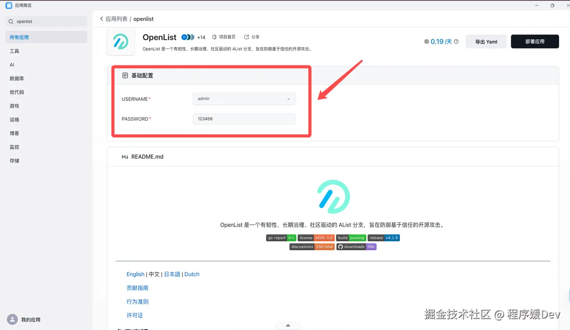Click the search magnifier icon

coord(11,21)
